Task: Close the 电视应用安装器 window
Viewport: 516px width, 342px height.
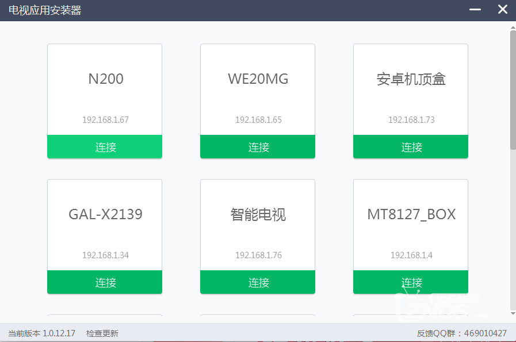Action: tap(503, 9)
